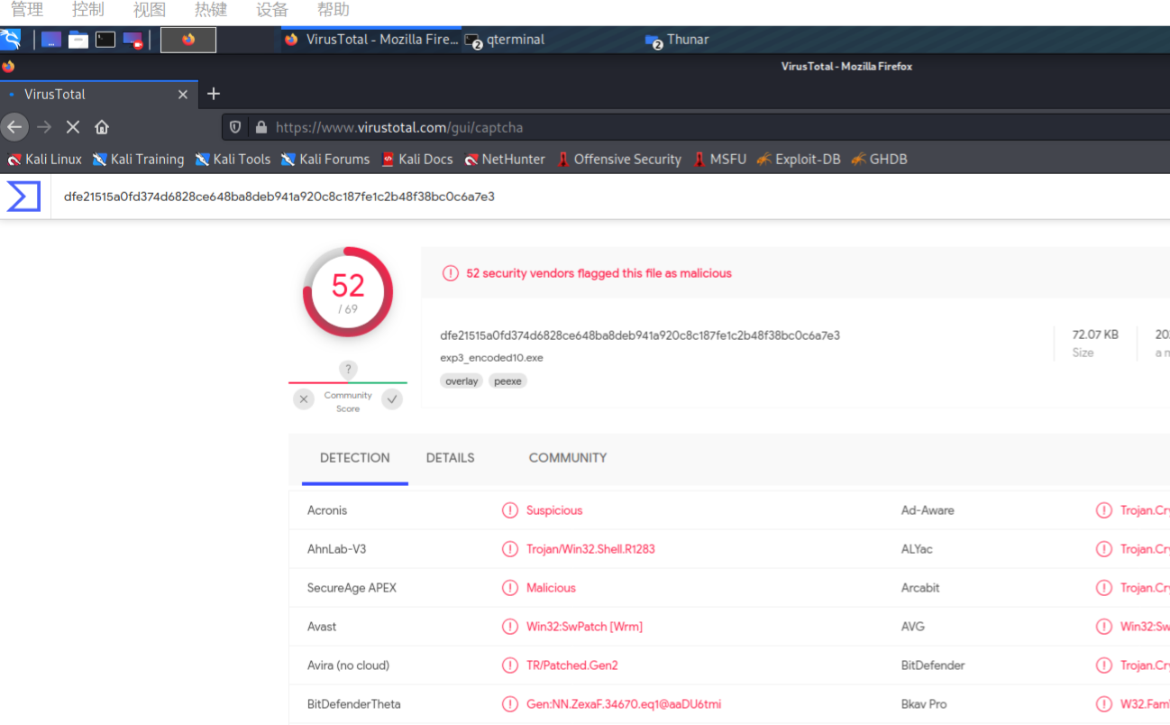This screenshot has height=725, width=1170.
Task: Open the Kali Docs bookmark
Action: 416,160
